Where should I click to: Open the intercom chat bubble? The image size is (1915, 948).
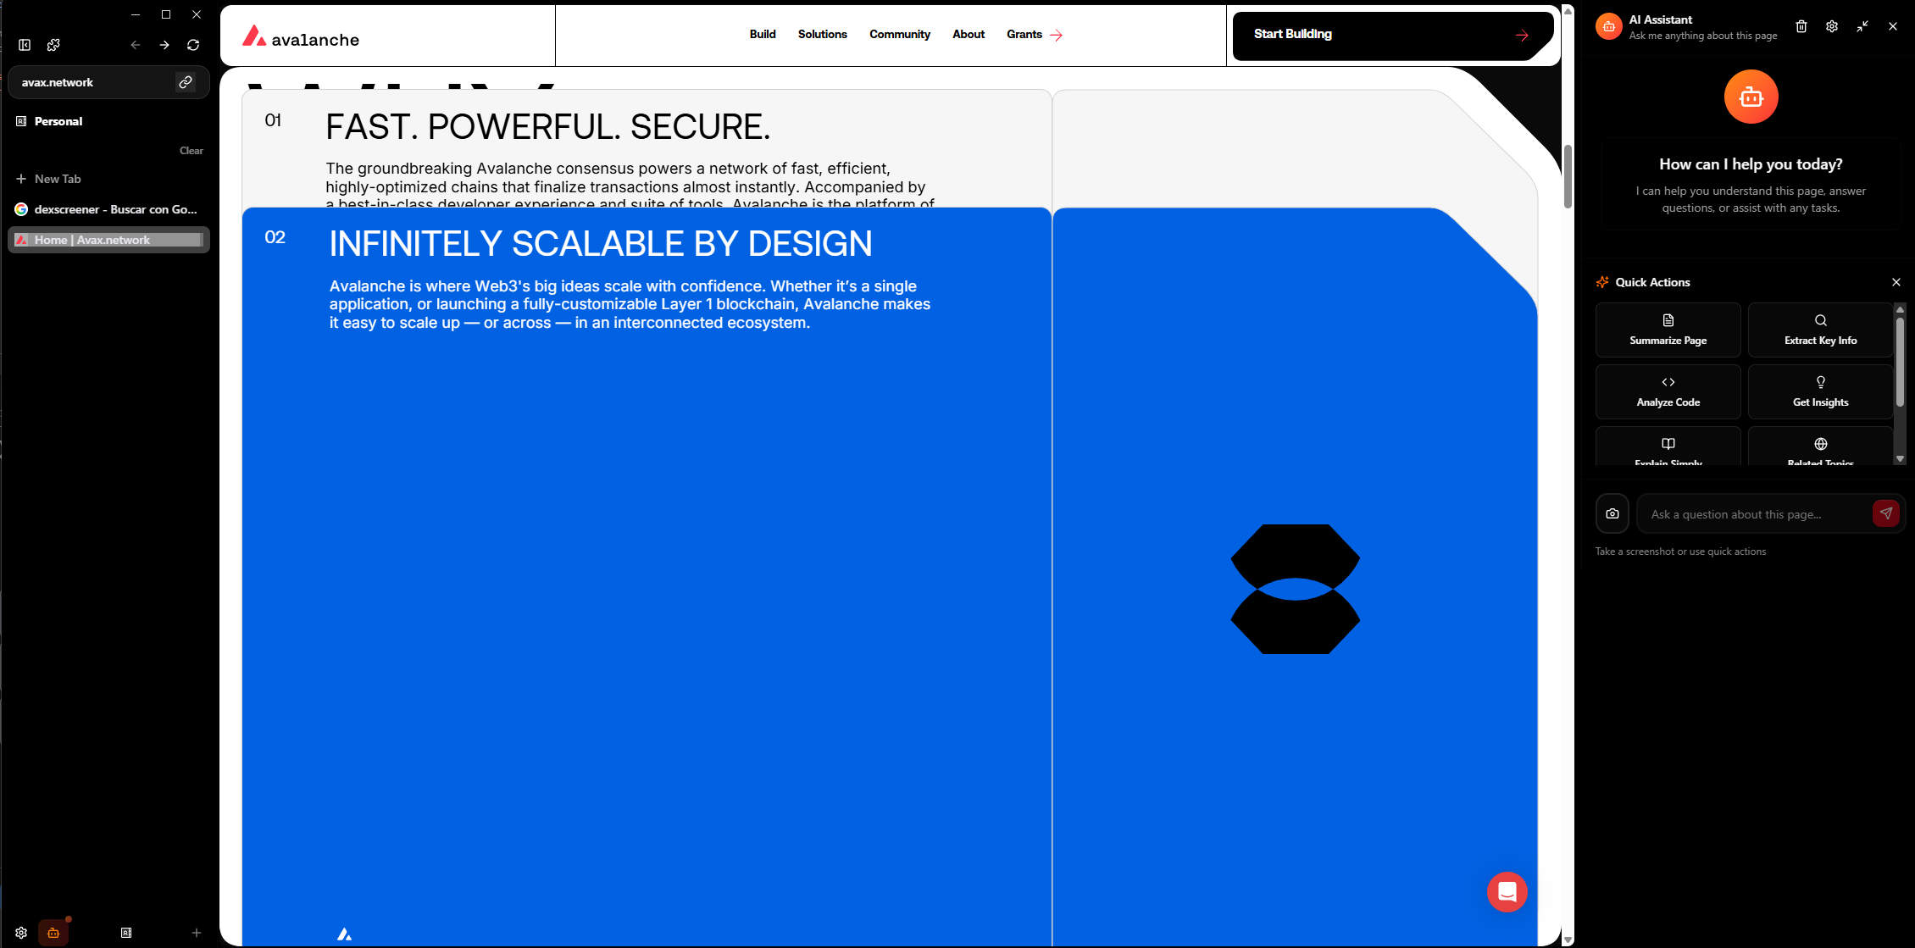pyautogui.click(x=1507, y=891)
